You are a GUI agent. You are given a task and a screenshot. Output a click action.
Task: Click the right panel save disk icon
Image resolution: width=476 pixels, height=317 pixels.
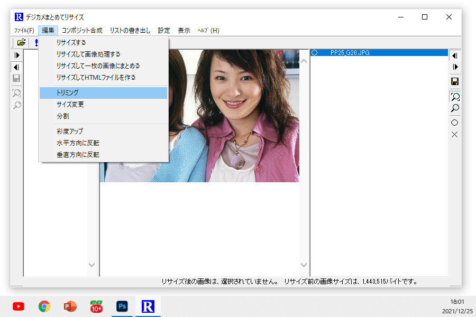coord(455,81)
